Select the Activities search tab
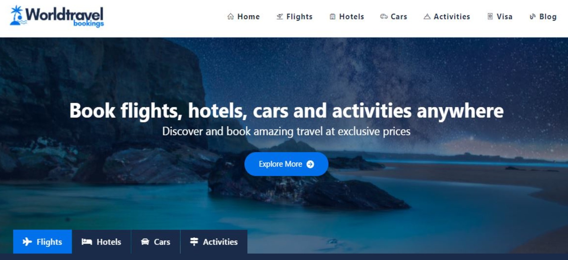Image resolution: width=568 pixels, height=260 pixels. 214,242
